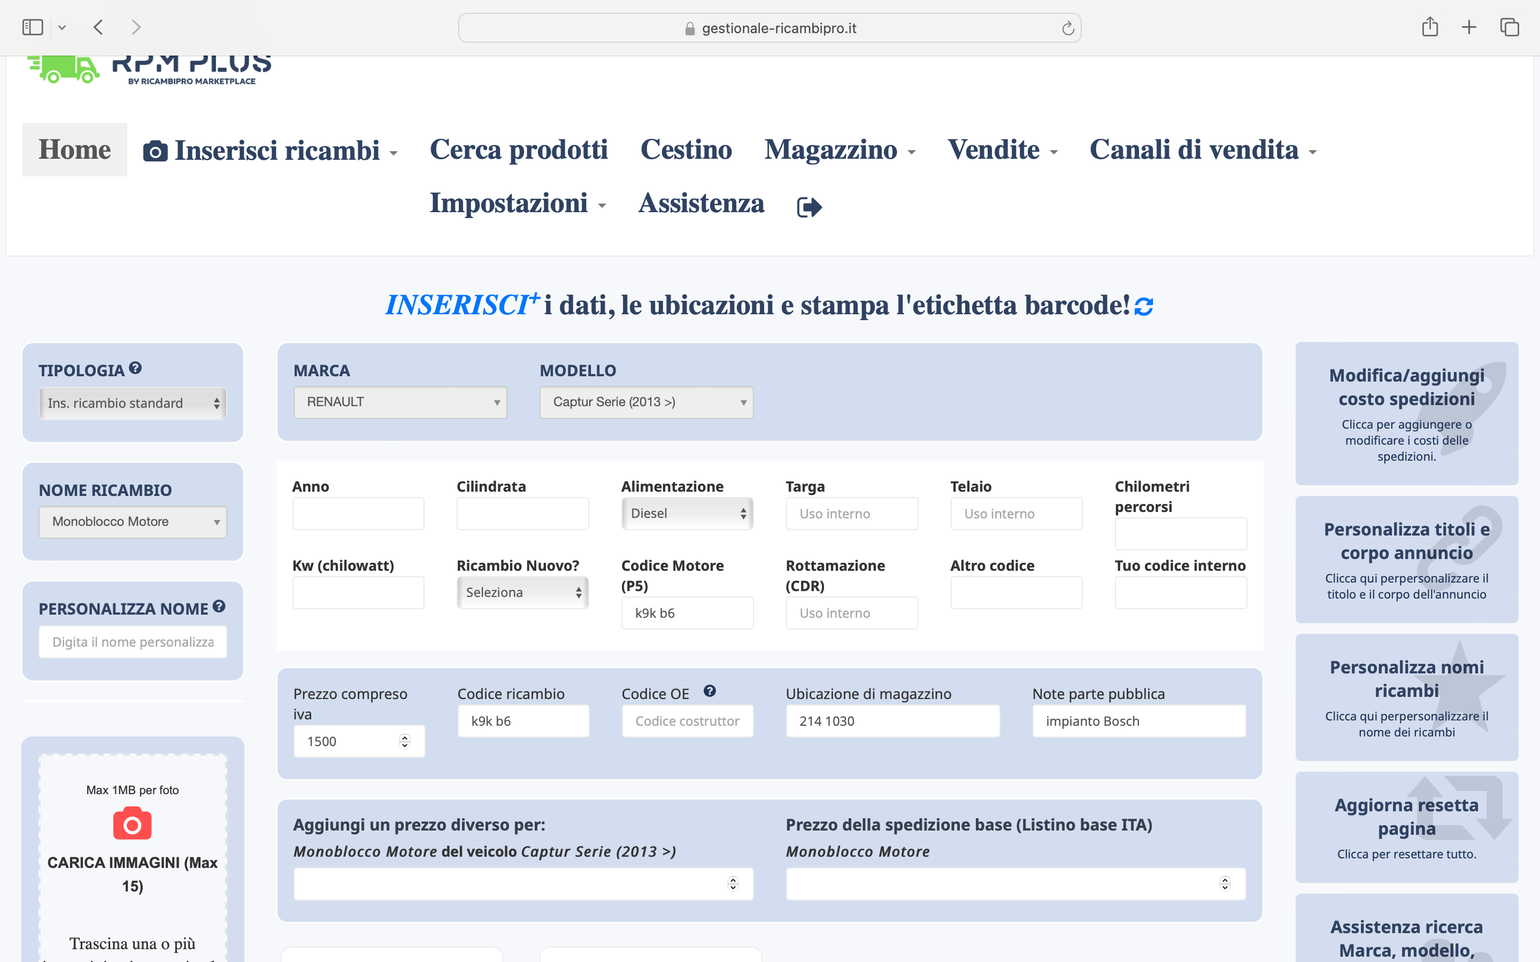Click the Personalizza nomi ricambi card

[1406, 697]
